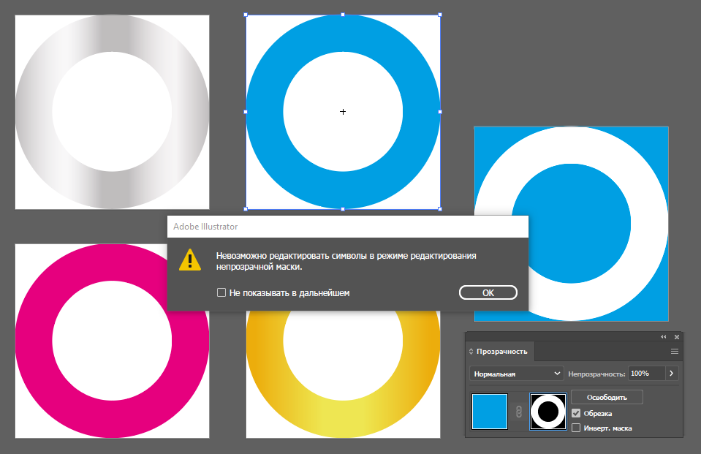Toggle the 'Обрезка' clip checkbox
The width and height of the screenshot is (701, 454).
[x=576, y=413]
